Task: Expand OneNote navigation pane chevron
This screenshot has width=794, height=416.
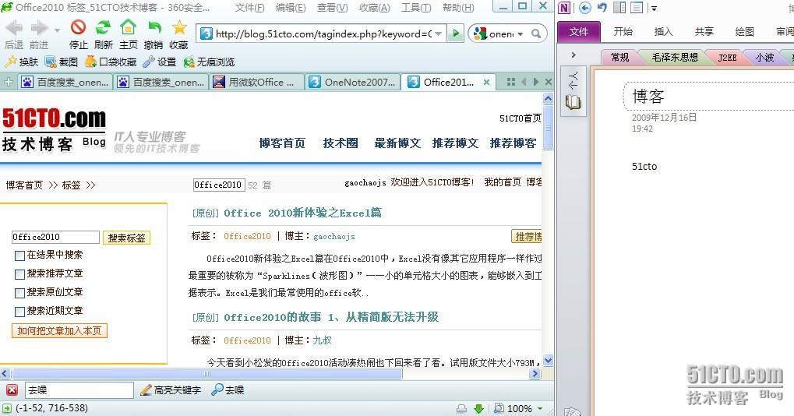Action: [x=573, y=55]
